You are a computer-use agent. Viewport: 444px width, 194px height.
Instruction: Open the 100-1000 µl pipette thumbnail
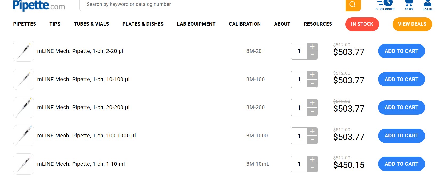[x=23, y=136]
